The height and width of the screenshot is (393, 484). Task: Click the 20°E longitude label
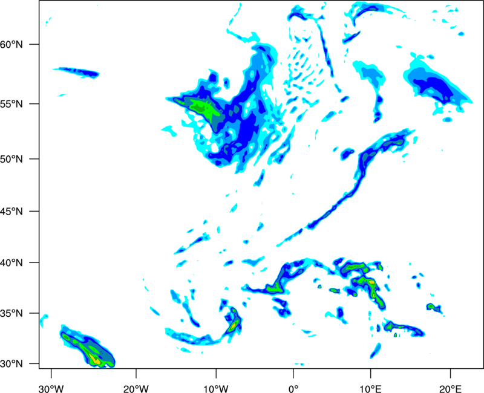point(450,389)
